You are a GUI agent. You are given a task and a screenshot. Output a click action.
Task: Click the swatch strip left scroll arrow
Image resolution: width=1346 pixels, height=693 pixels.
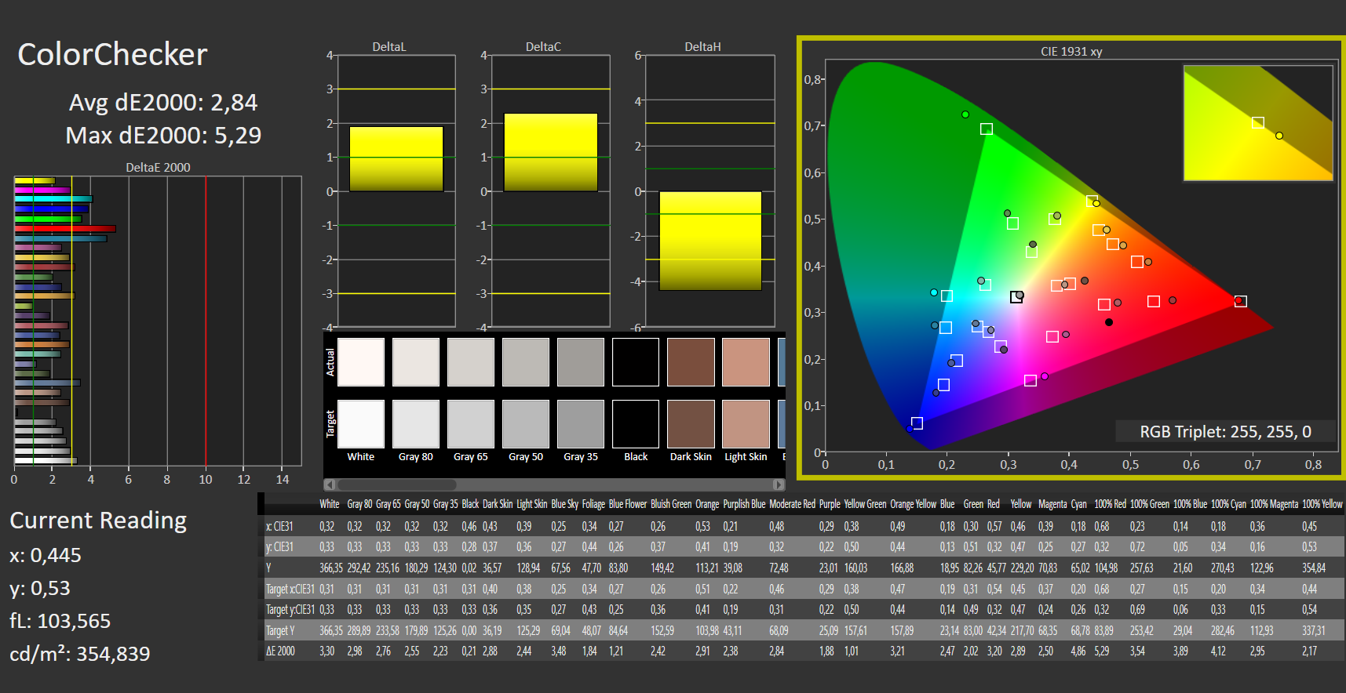click(330, 484)
